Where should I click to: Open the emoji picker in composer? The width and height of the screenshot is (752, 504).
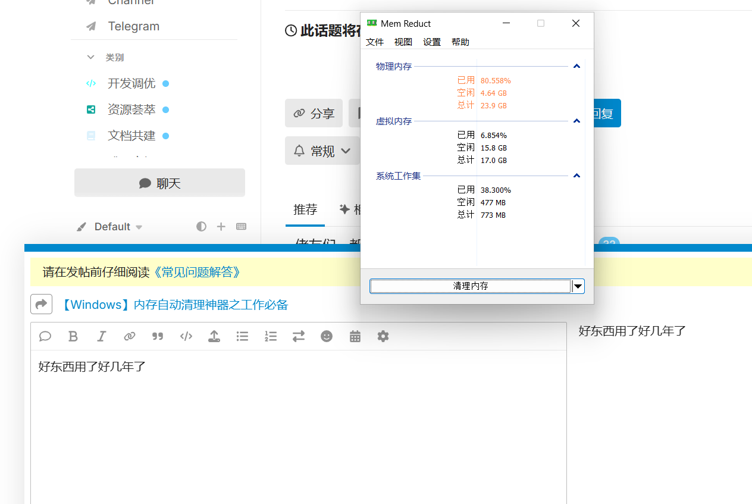[x=327, y=336]
